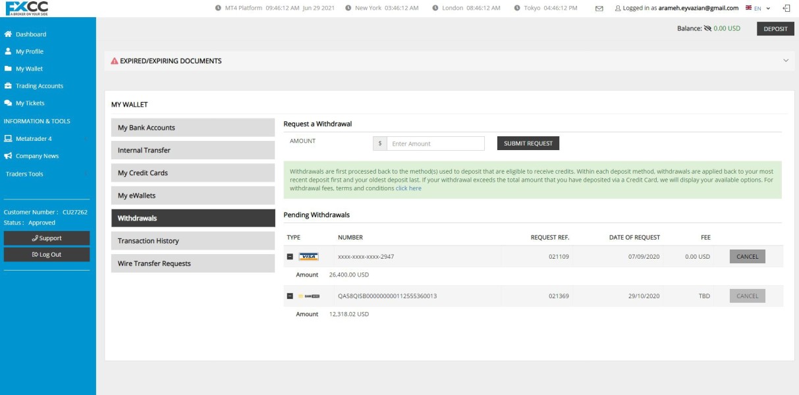
Task: Collapse the VISA withdrawal row
Action: click(x=290, y=257)
